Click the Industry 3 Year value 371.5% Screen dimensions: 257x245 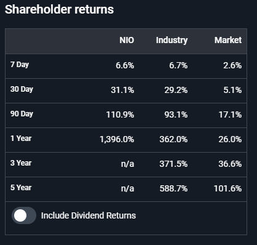pyautogui.click(x=173, y=164)
